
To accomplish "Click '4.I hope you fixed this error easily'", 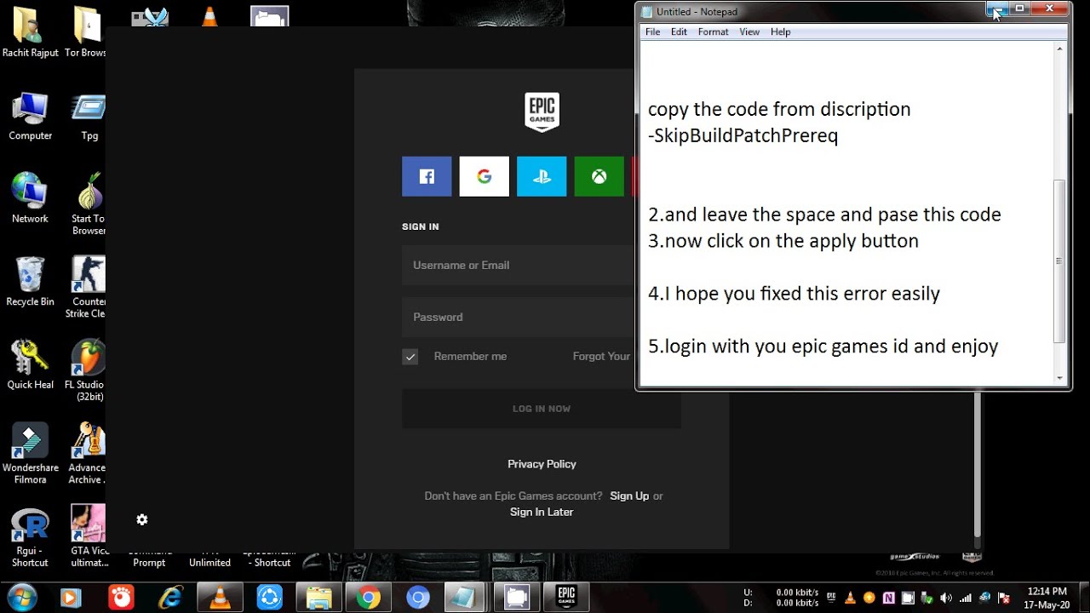I will click(794, 294).
